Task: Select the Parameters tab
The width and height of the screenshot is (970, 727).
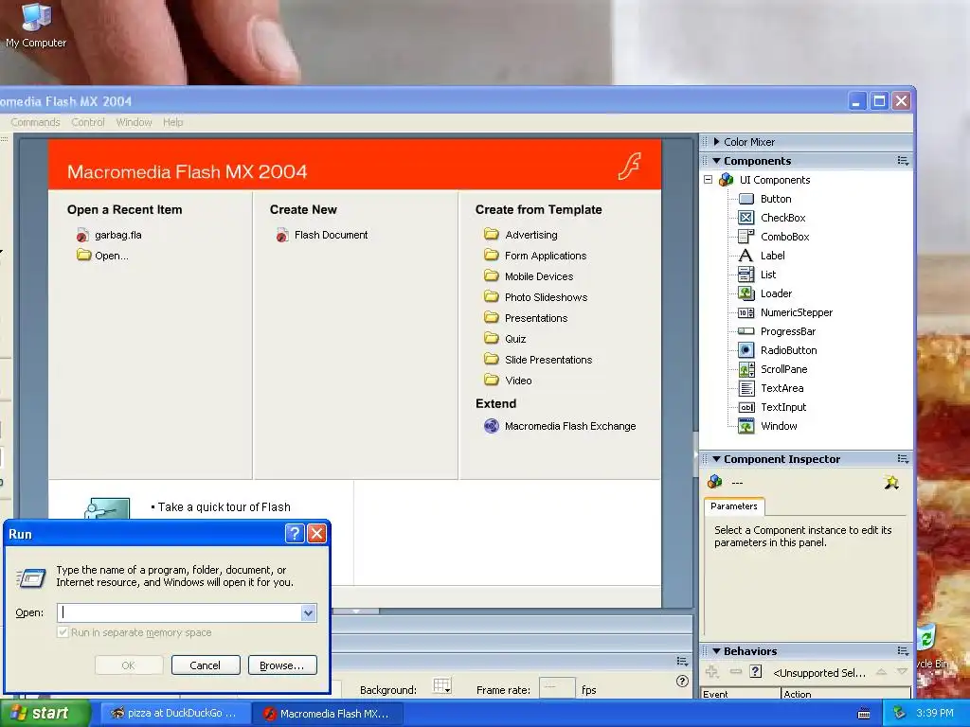Action: click(734, 506)
